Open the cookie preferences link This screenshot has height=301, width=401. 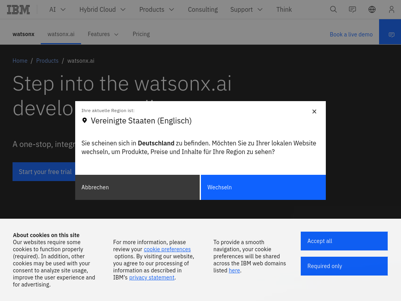[x=167, y=249]
